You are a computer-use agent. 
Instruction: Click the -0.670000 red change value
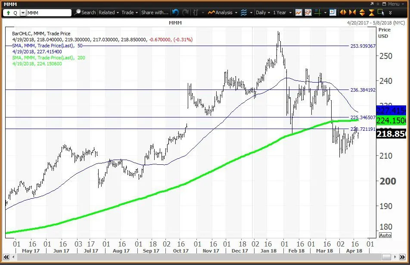[160, 40]
